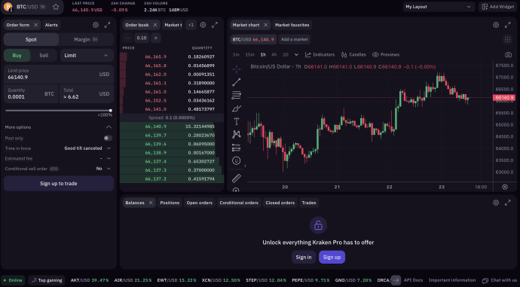Select the prediction and measurement tool
520x287 pixels.
click(237, 148)
